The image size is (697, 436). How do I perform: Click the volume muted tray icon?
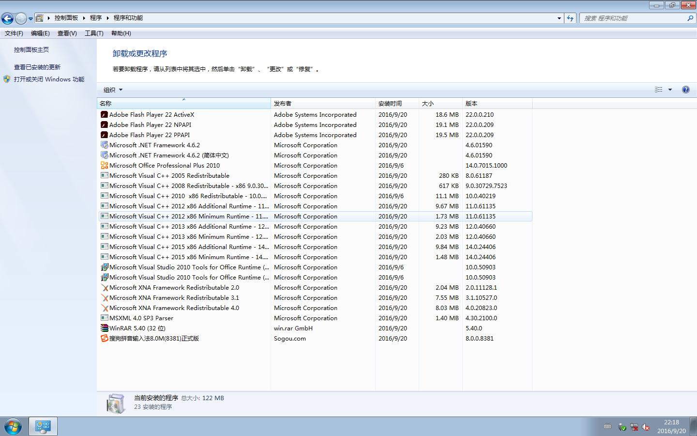coord(646,427)
